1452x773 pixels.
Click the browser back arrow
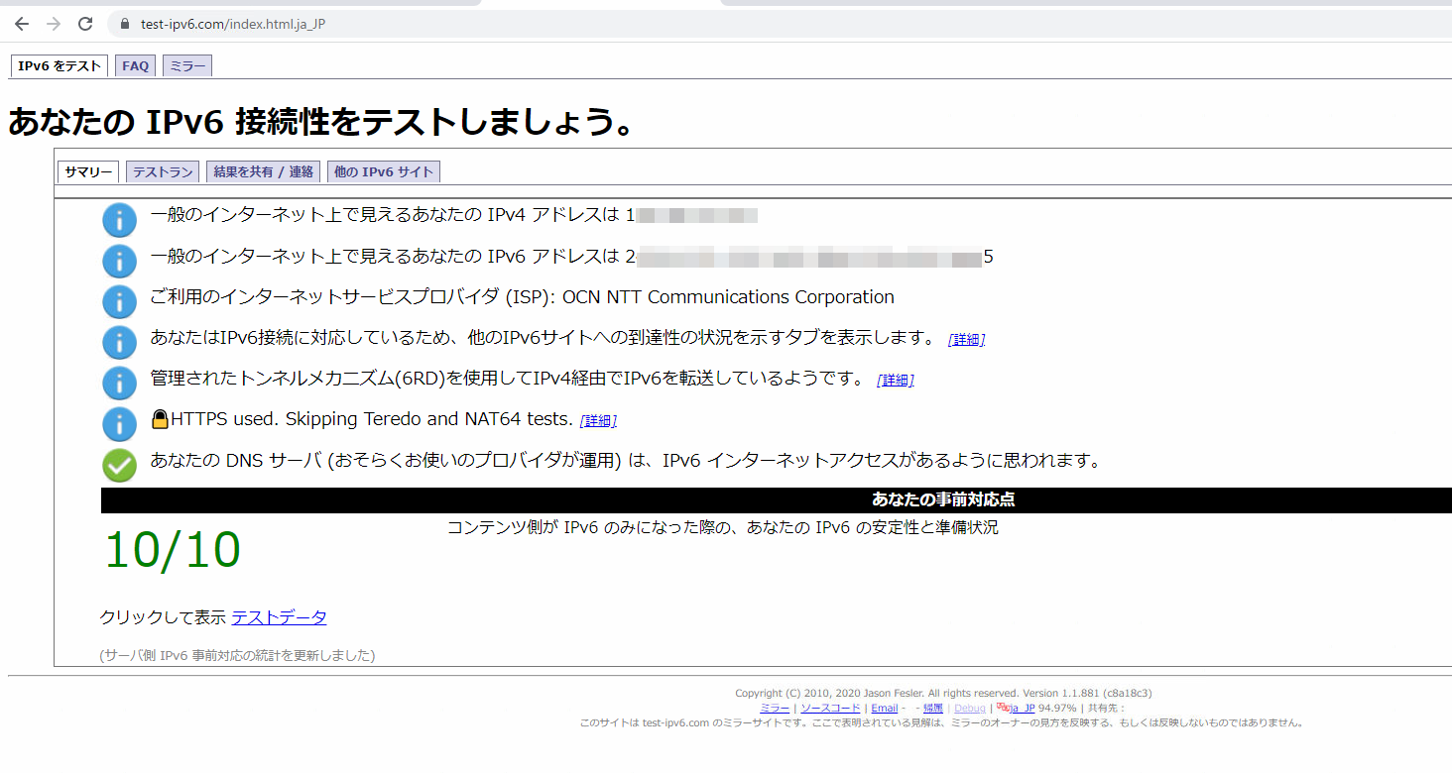coord(22,24)
